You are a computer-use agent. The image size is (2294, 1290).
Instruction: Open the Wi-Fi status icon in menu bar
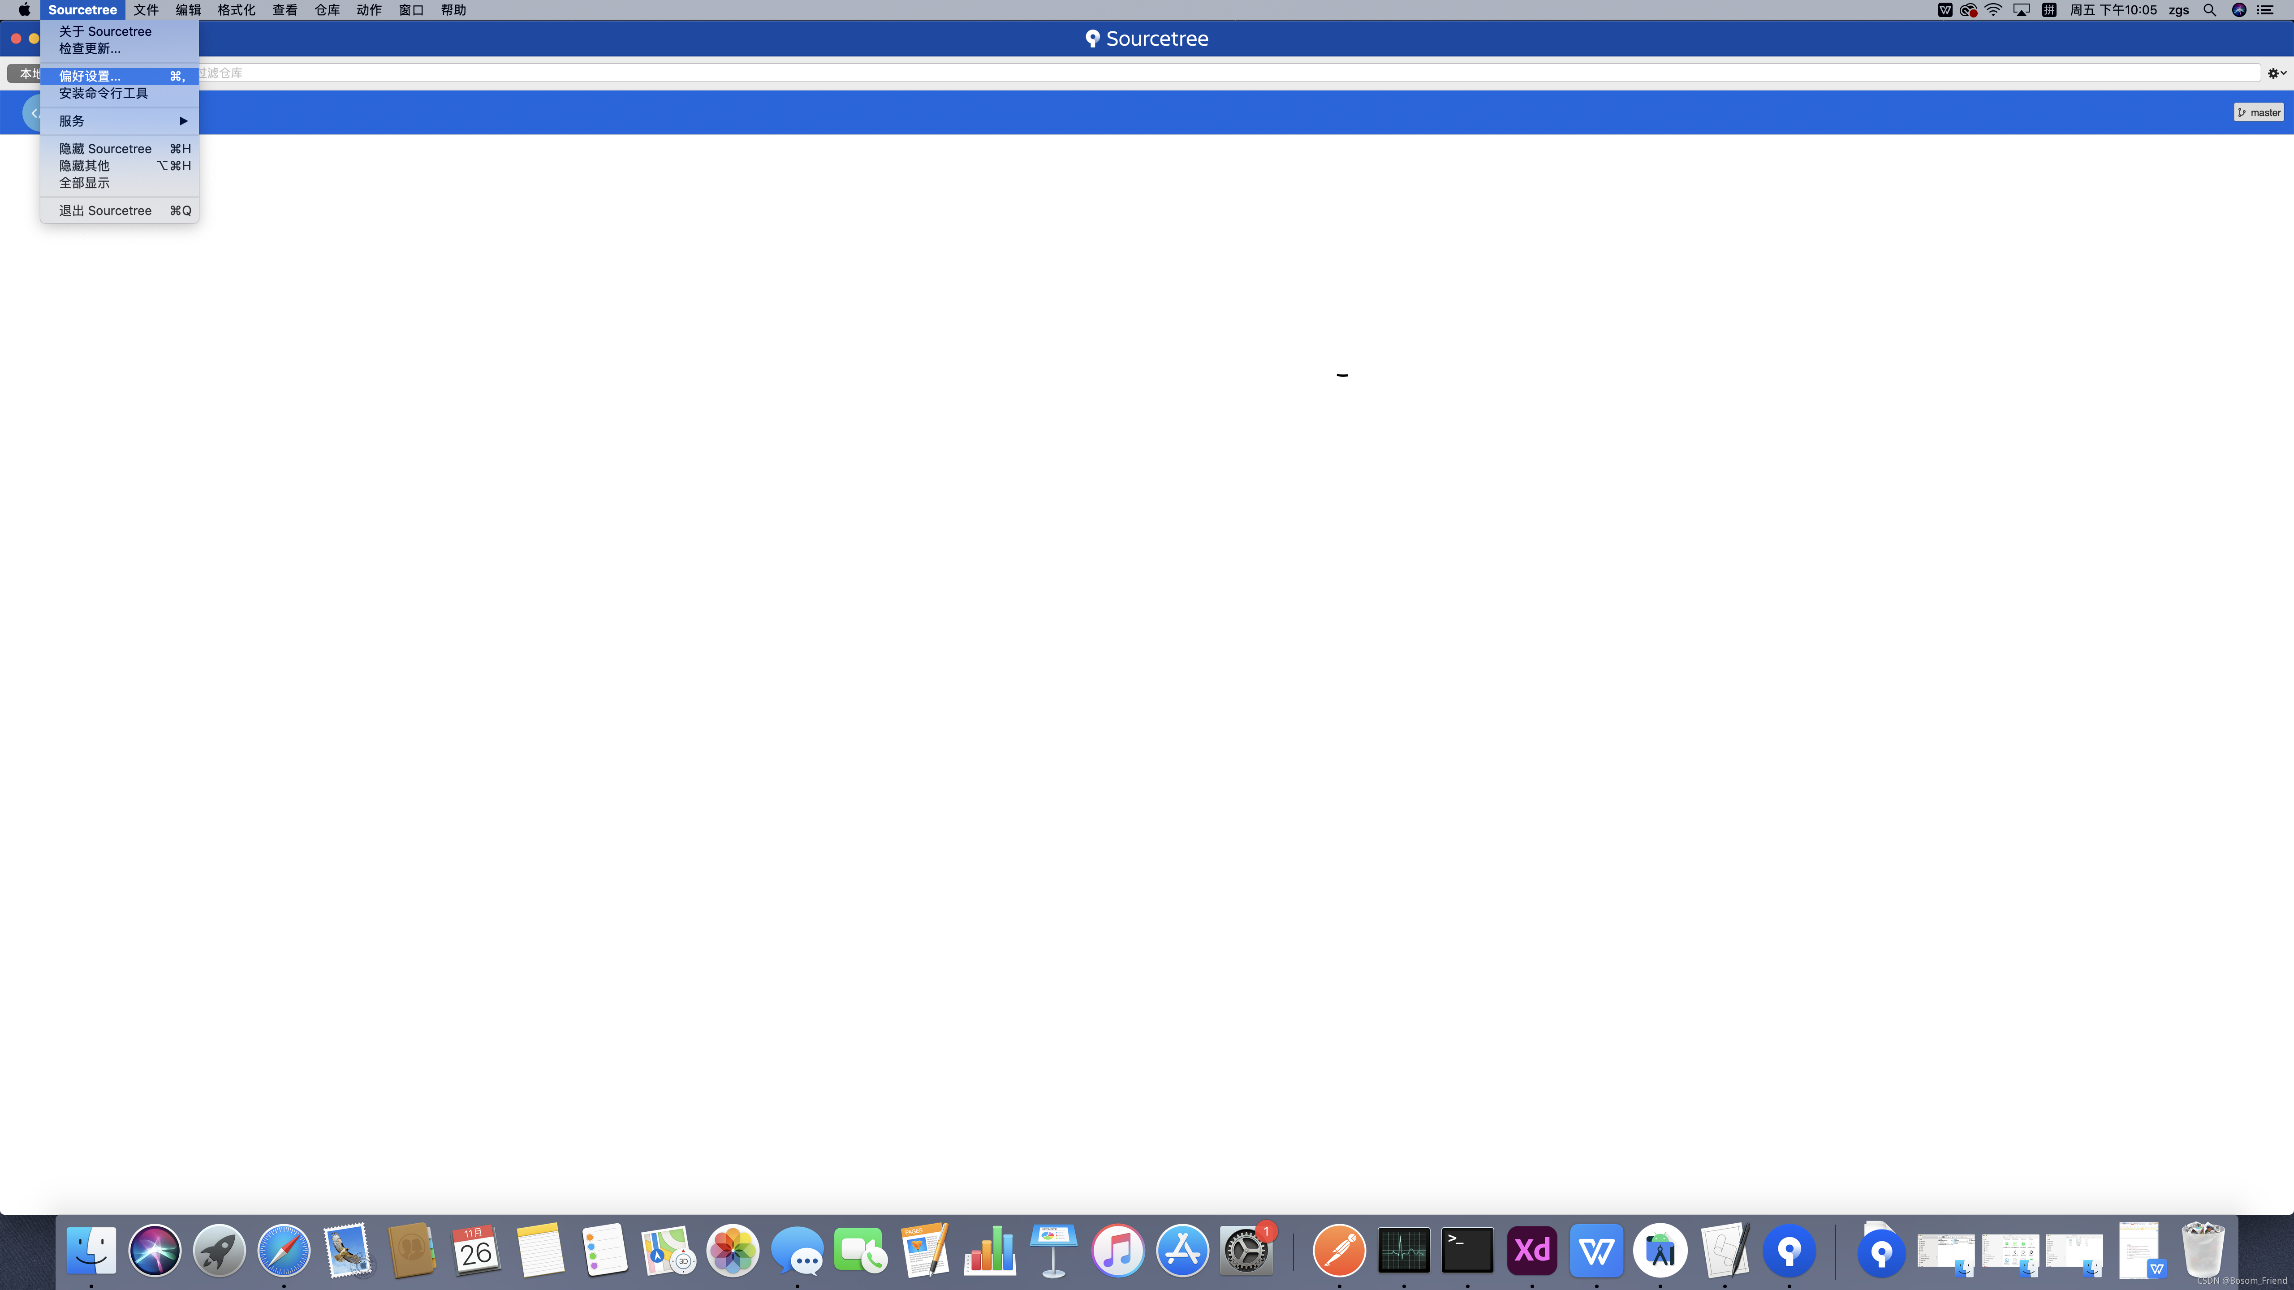pos(1993,10)
